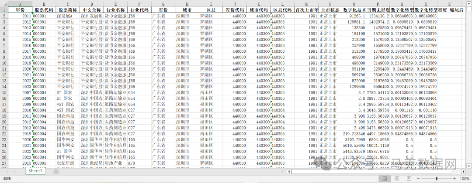Select the 城市代码 header cell
The image size is (472, 183).
(x=259, y=10)
